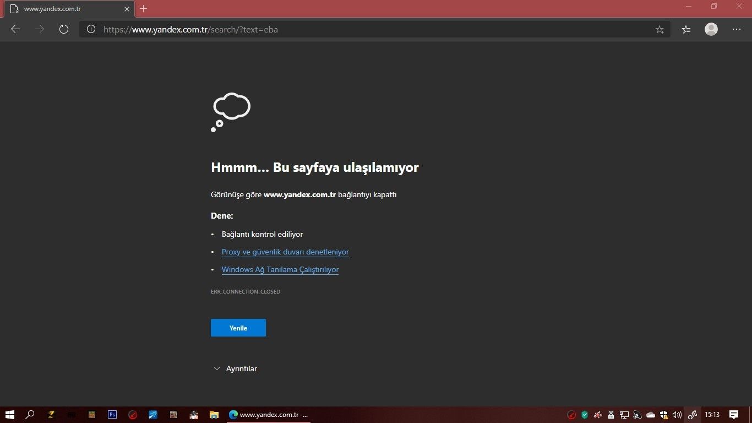Open the user profile avatar
This screenshot has width=752, height=423.
711,29
